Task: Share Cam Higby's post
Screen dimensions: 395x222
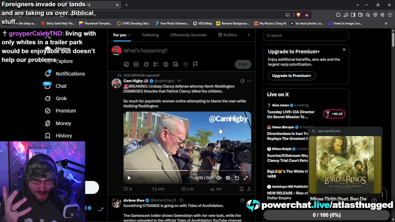Action: (x=249, y=189)
